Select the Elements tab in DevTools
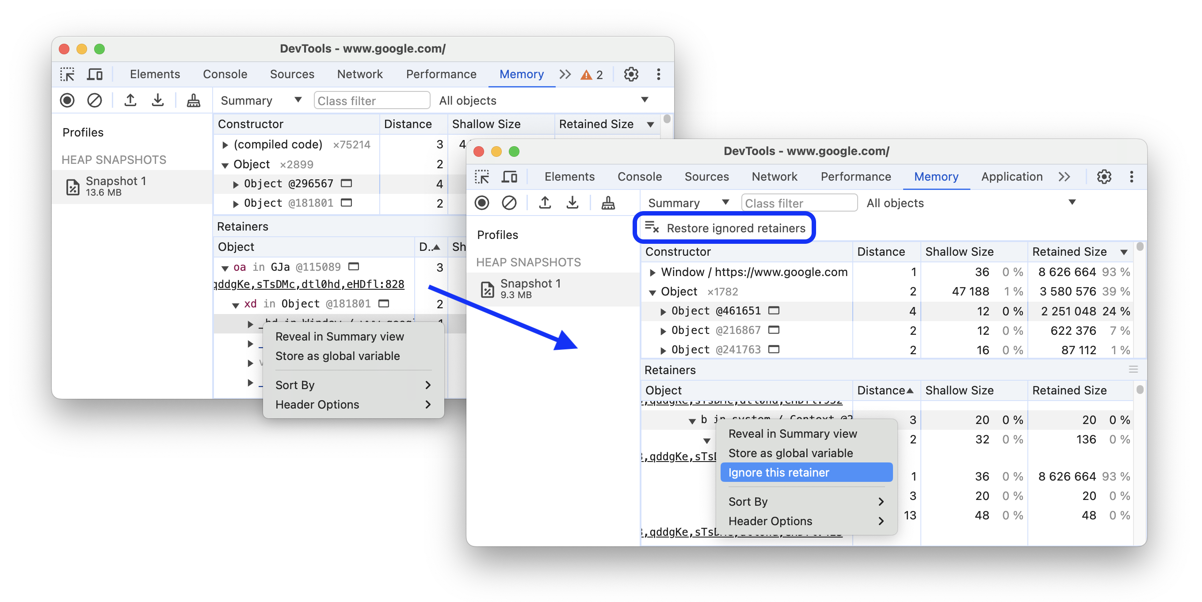 pos(566,178)
